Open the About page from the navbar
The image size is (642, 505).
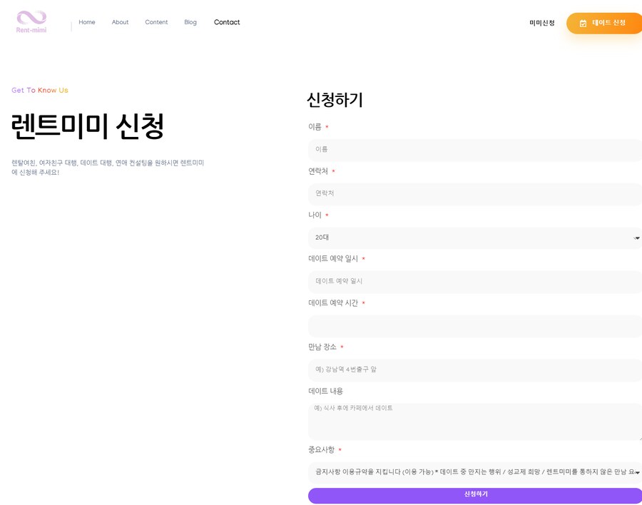(x=120, y=22)
